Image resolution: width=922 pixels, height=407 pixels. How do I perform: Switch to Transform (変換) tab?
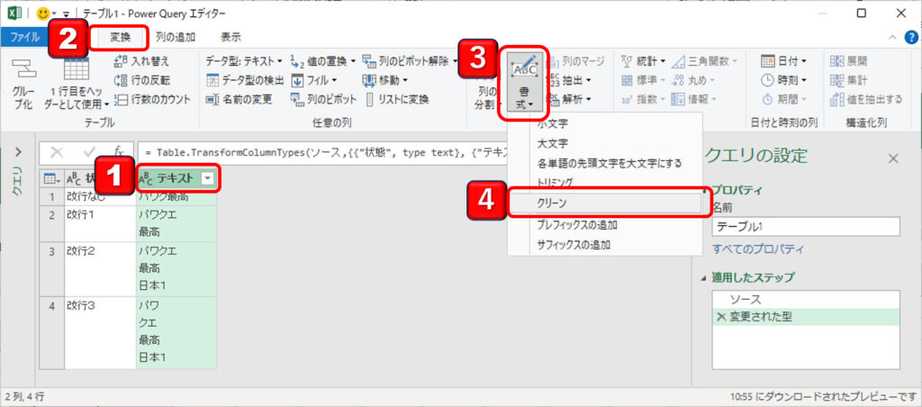[x=121, y=37]
